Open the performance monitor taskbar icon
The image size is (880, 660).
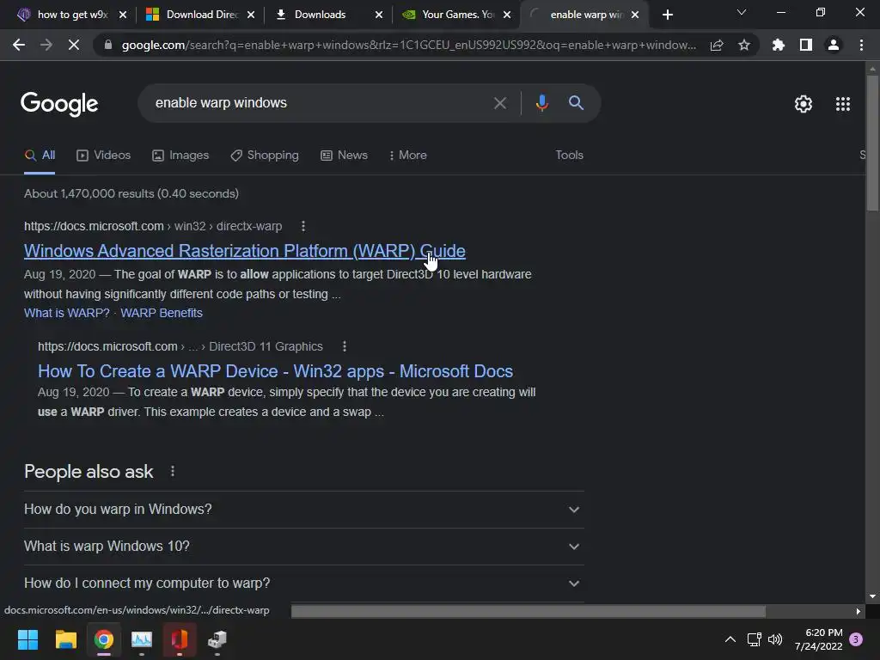tap(142, 639)
